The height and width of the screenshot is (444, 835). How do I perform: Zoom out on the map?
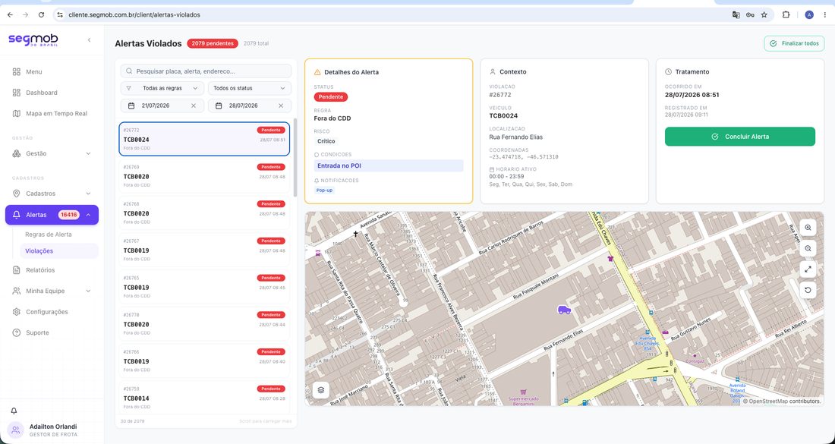(808, 248)
